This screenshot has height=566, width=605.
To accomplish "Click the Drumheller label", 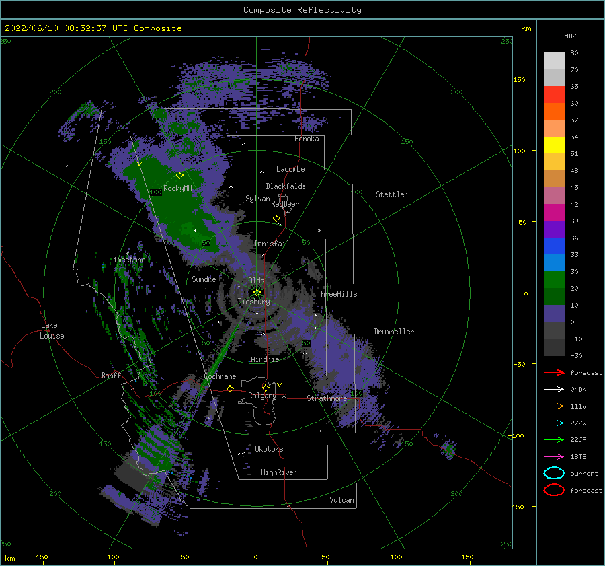I will coord(394,332).
